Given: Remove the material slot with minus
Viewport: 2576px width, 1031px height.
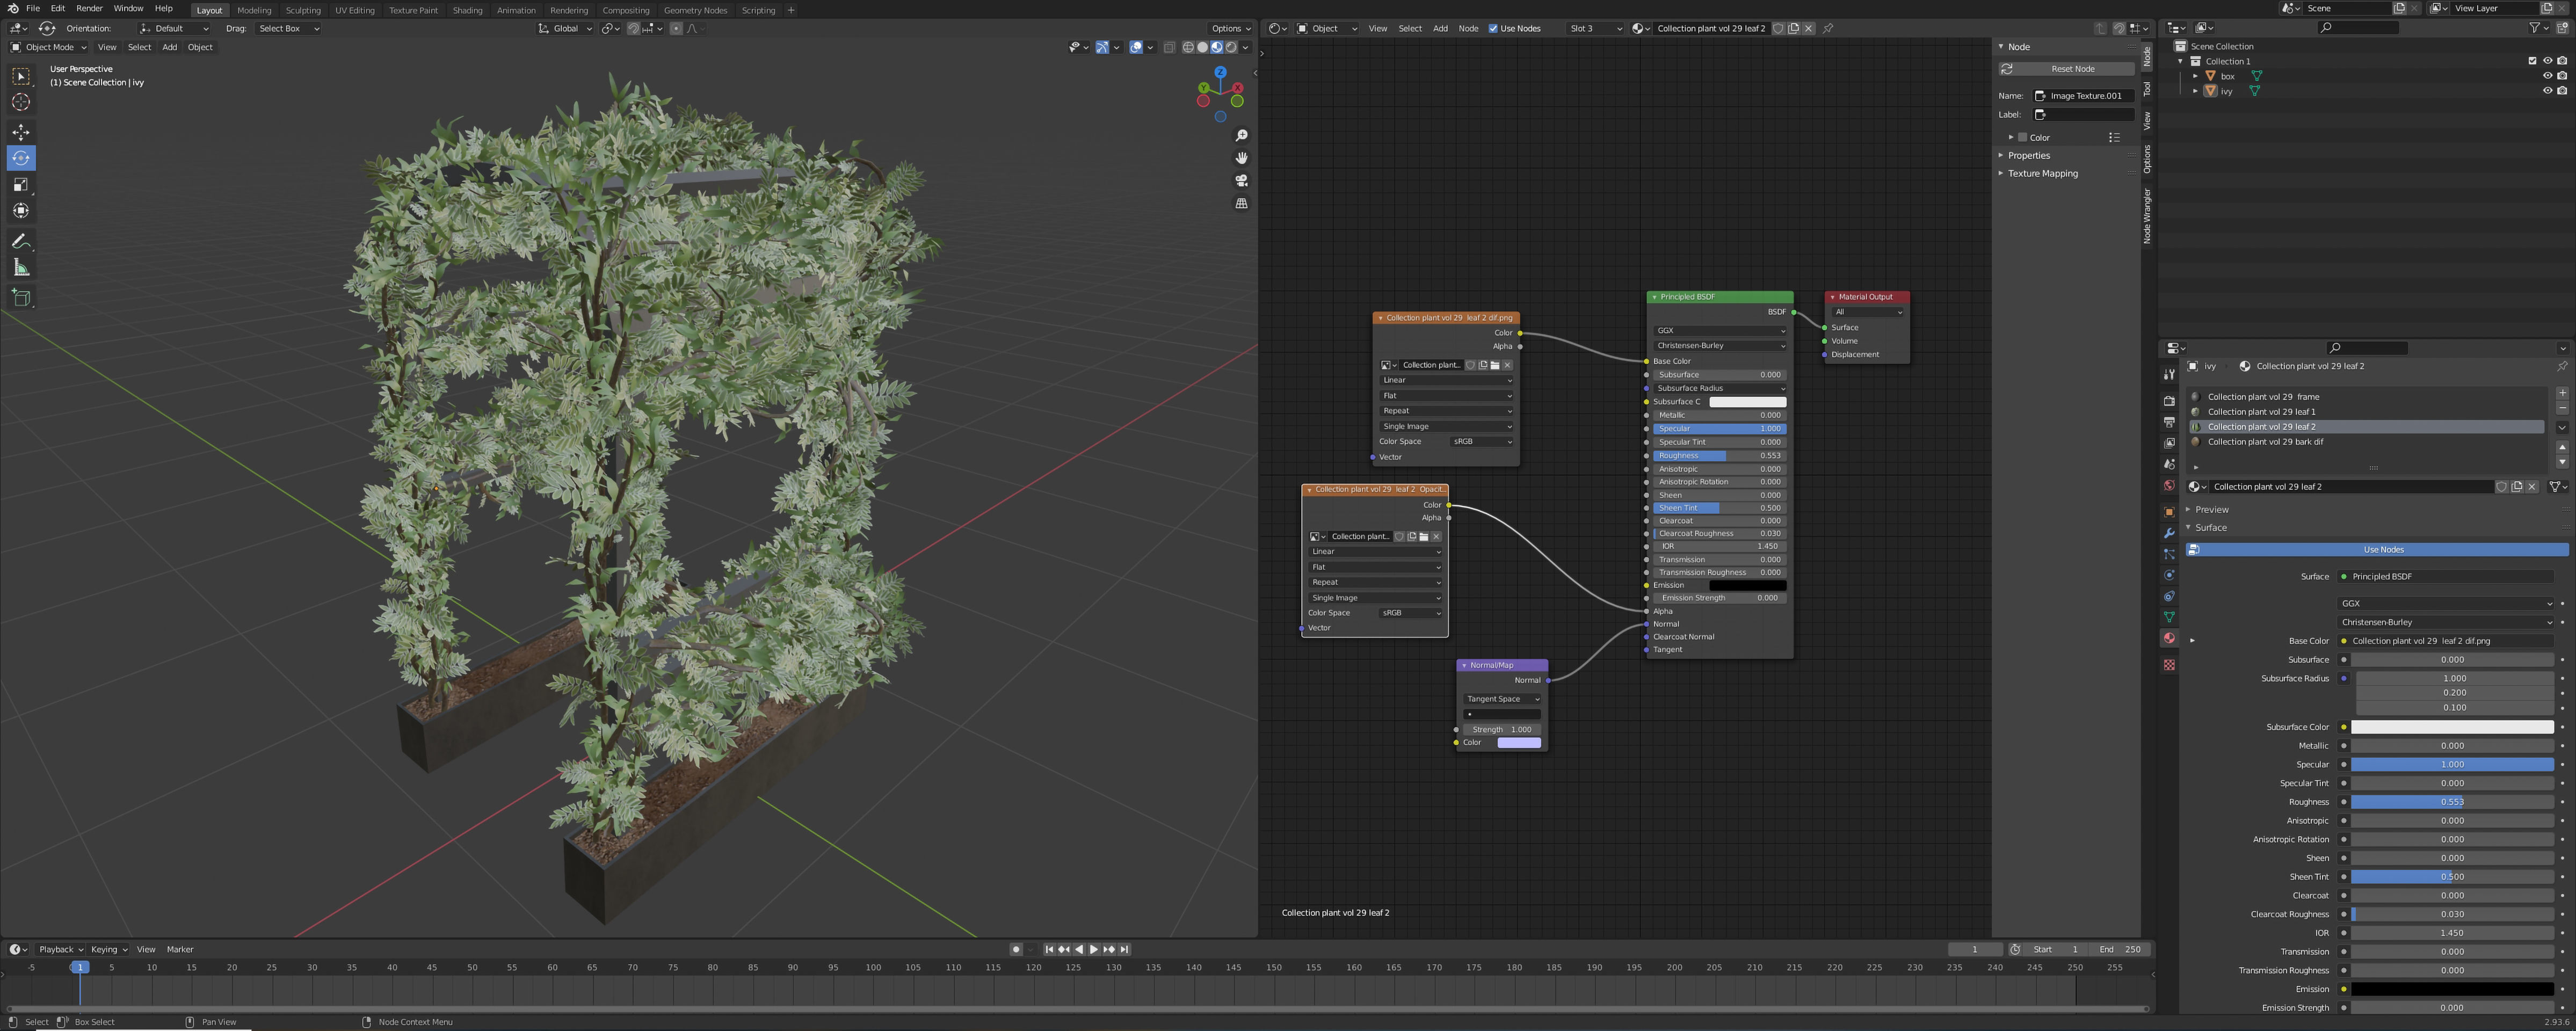Looking at the screenshot, I should pos(2562,409).
